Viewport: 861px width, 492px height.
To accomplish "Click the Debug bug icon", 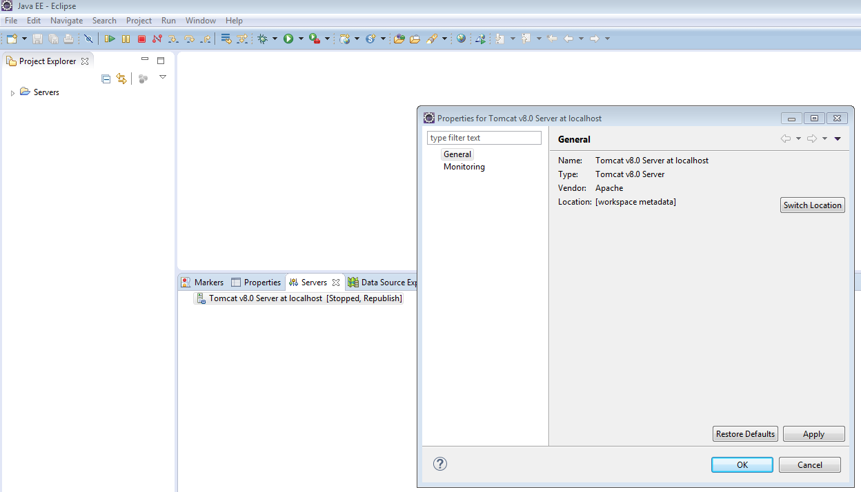I will pos(262,39).
